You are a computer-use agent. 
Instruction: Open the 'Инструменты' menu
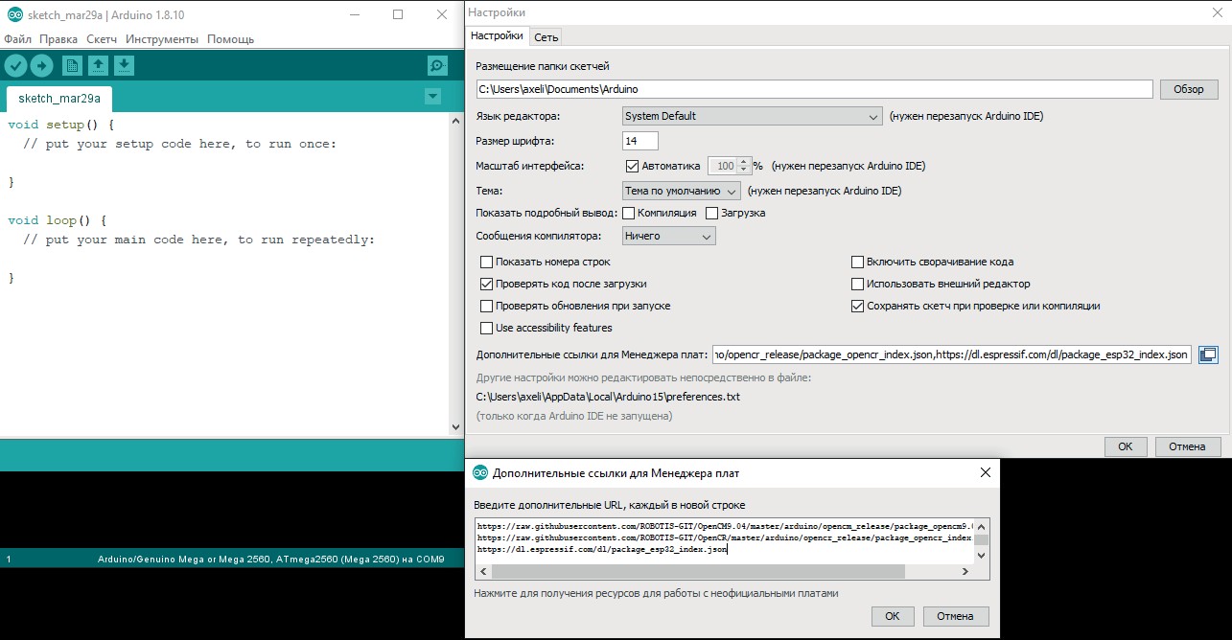161,39
